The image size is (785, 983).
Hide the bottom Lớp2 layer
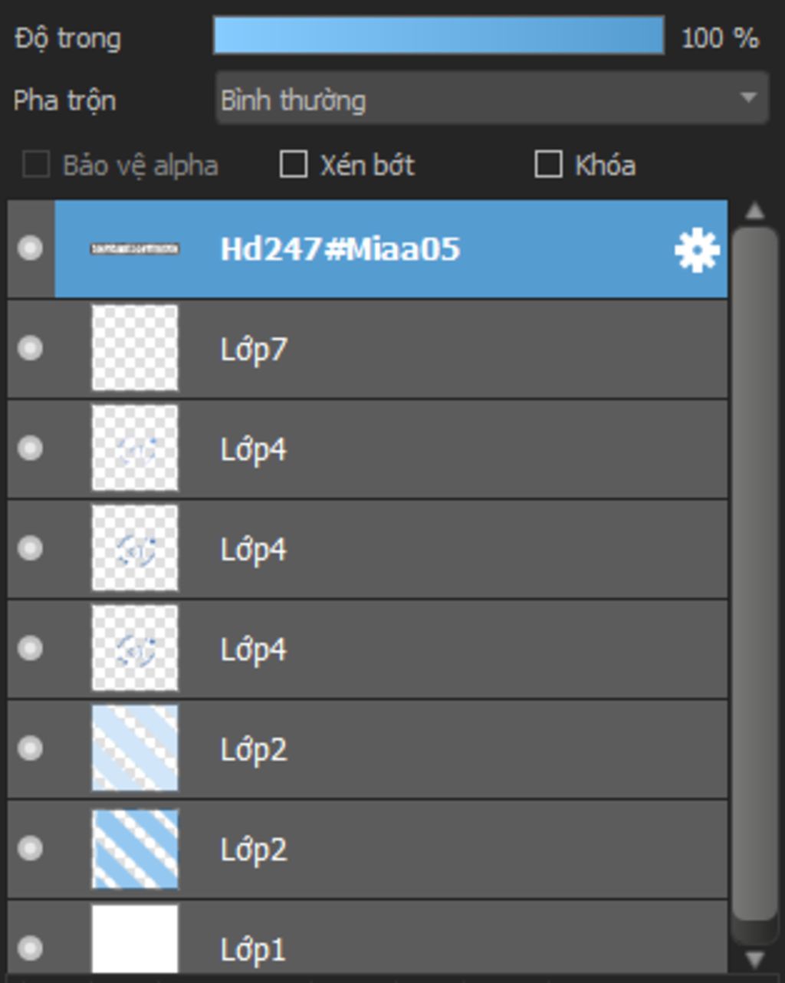31,848
